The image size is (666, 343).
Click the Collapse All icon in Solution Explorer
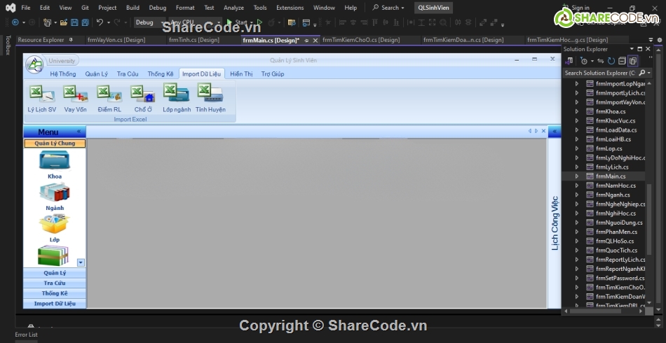tap(622, 61)
